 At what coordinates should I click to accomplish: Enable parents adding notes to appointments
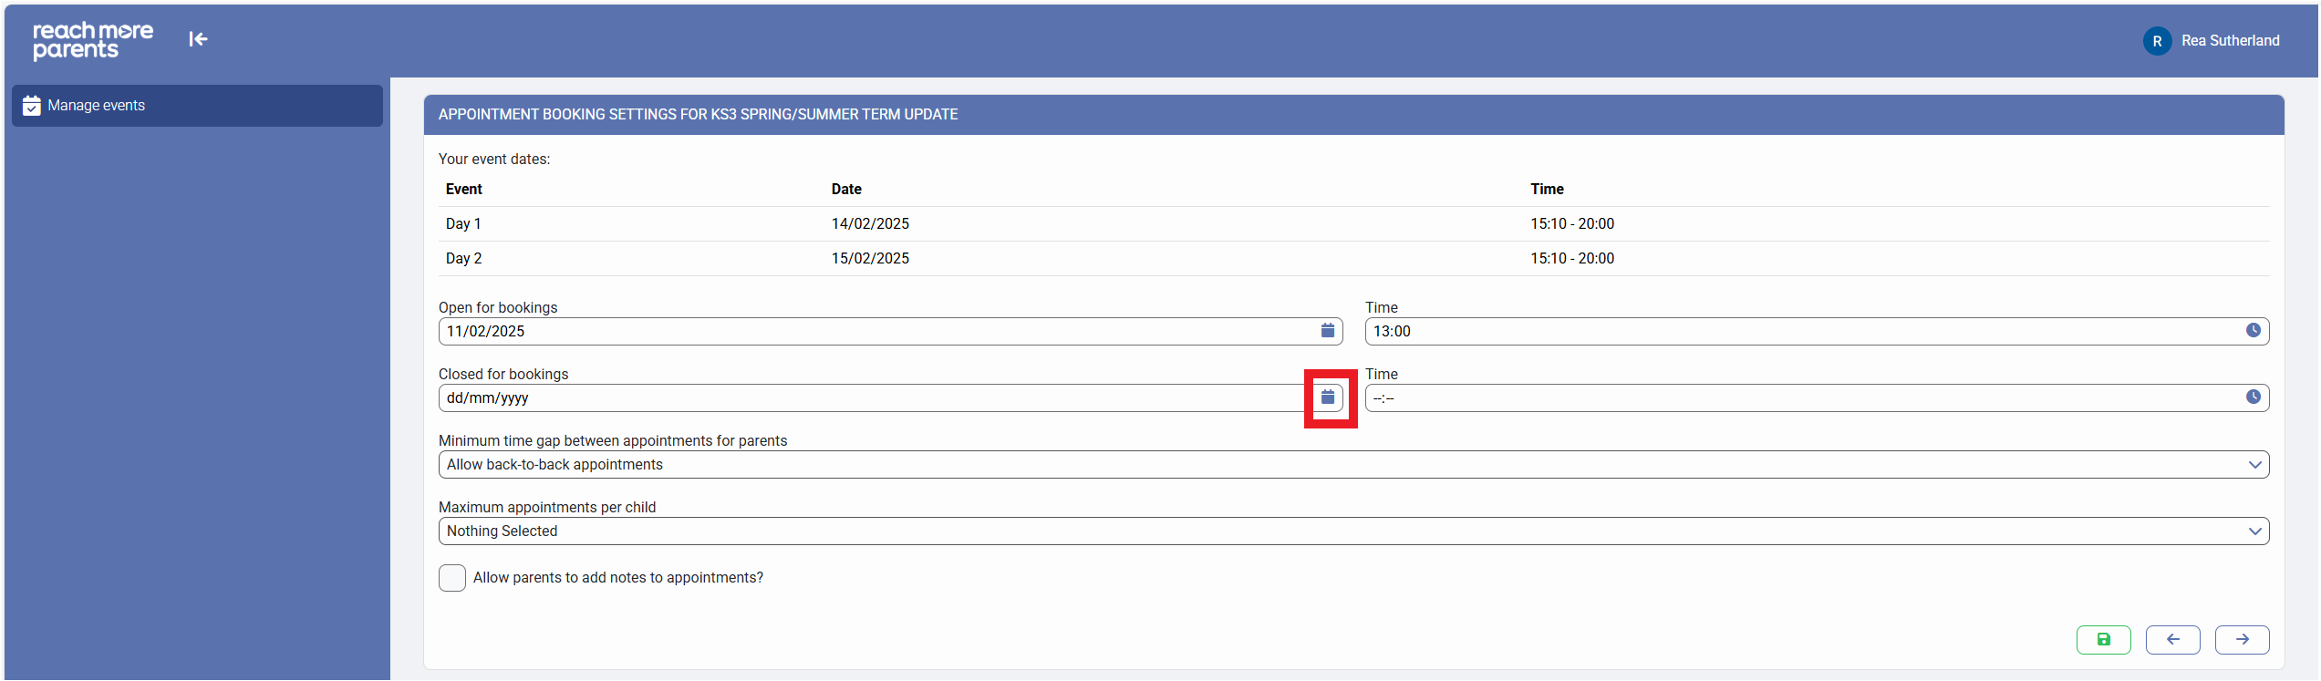pos(452,578)
